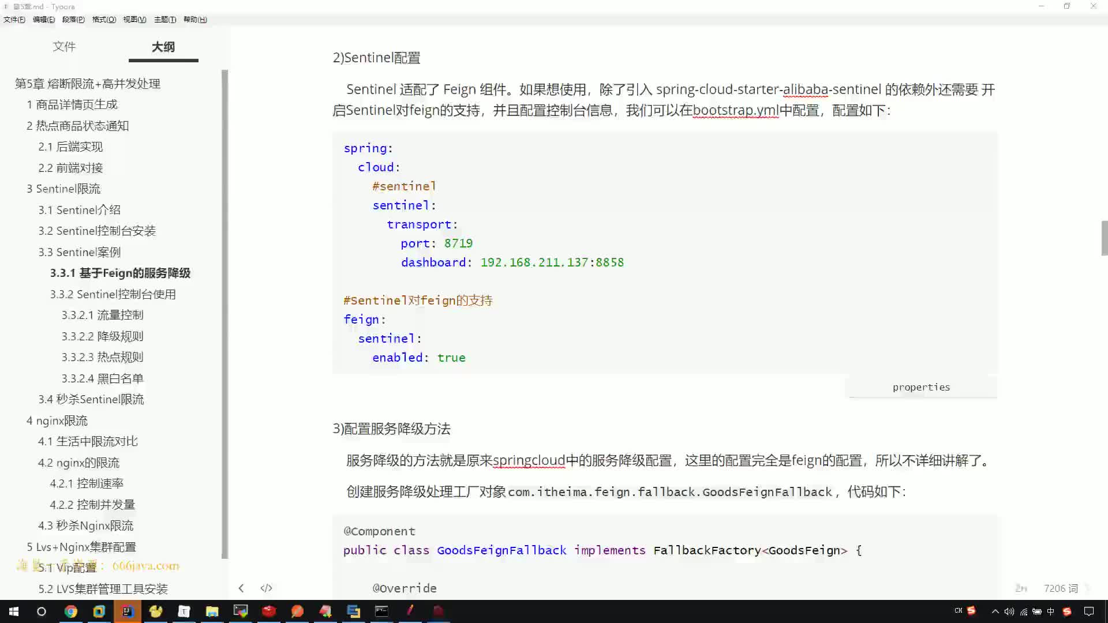Open 3.2 Sentinel控制台安装 in outline
Screen dimensions: 1108x623
pyautogui.click(x=97, y=231)
